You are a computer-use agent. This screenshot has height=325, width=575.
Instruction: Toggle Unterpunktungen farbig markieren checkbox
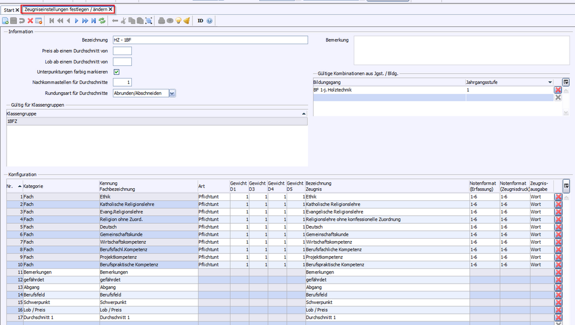coord(116,72)
